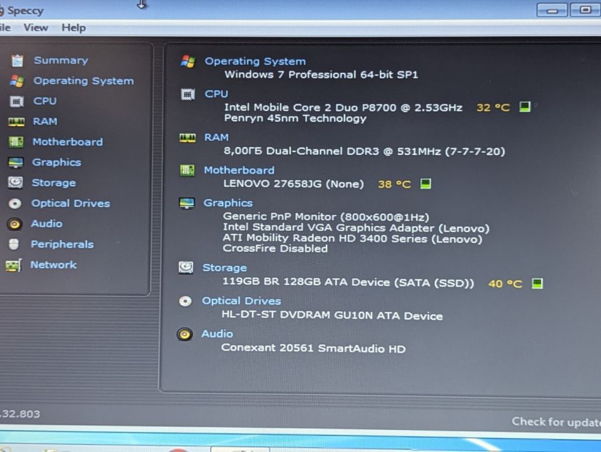Open the File menu

click(5, 27)
